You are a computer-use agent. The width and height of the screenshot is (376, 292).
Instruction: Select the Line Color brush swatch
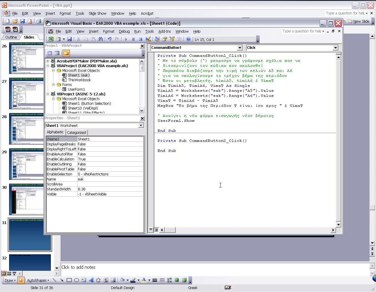(133, 280)
